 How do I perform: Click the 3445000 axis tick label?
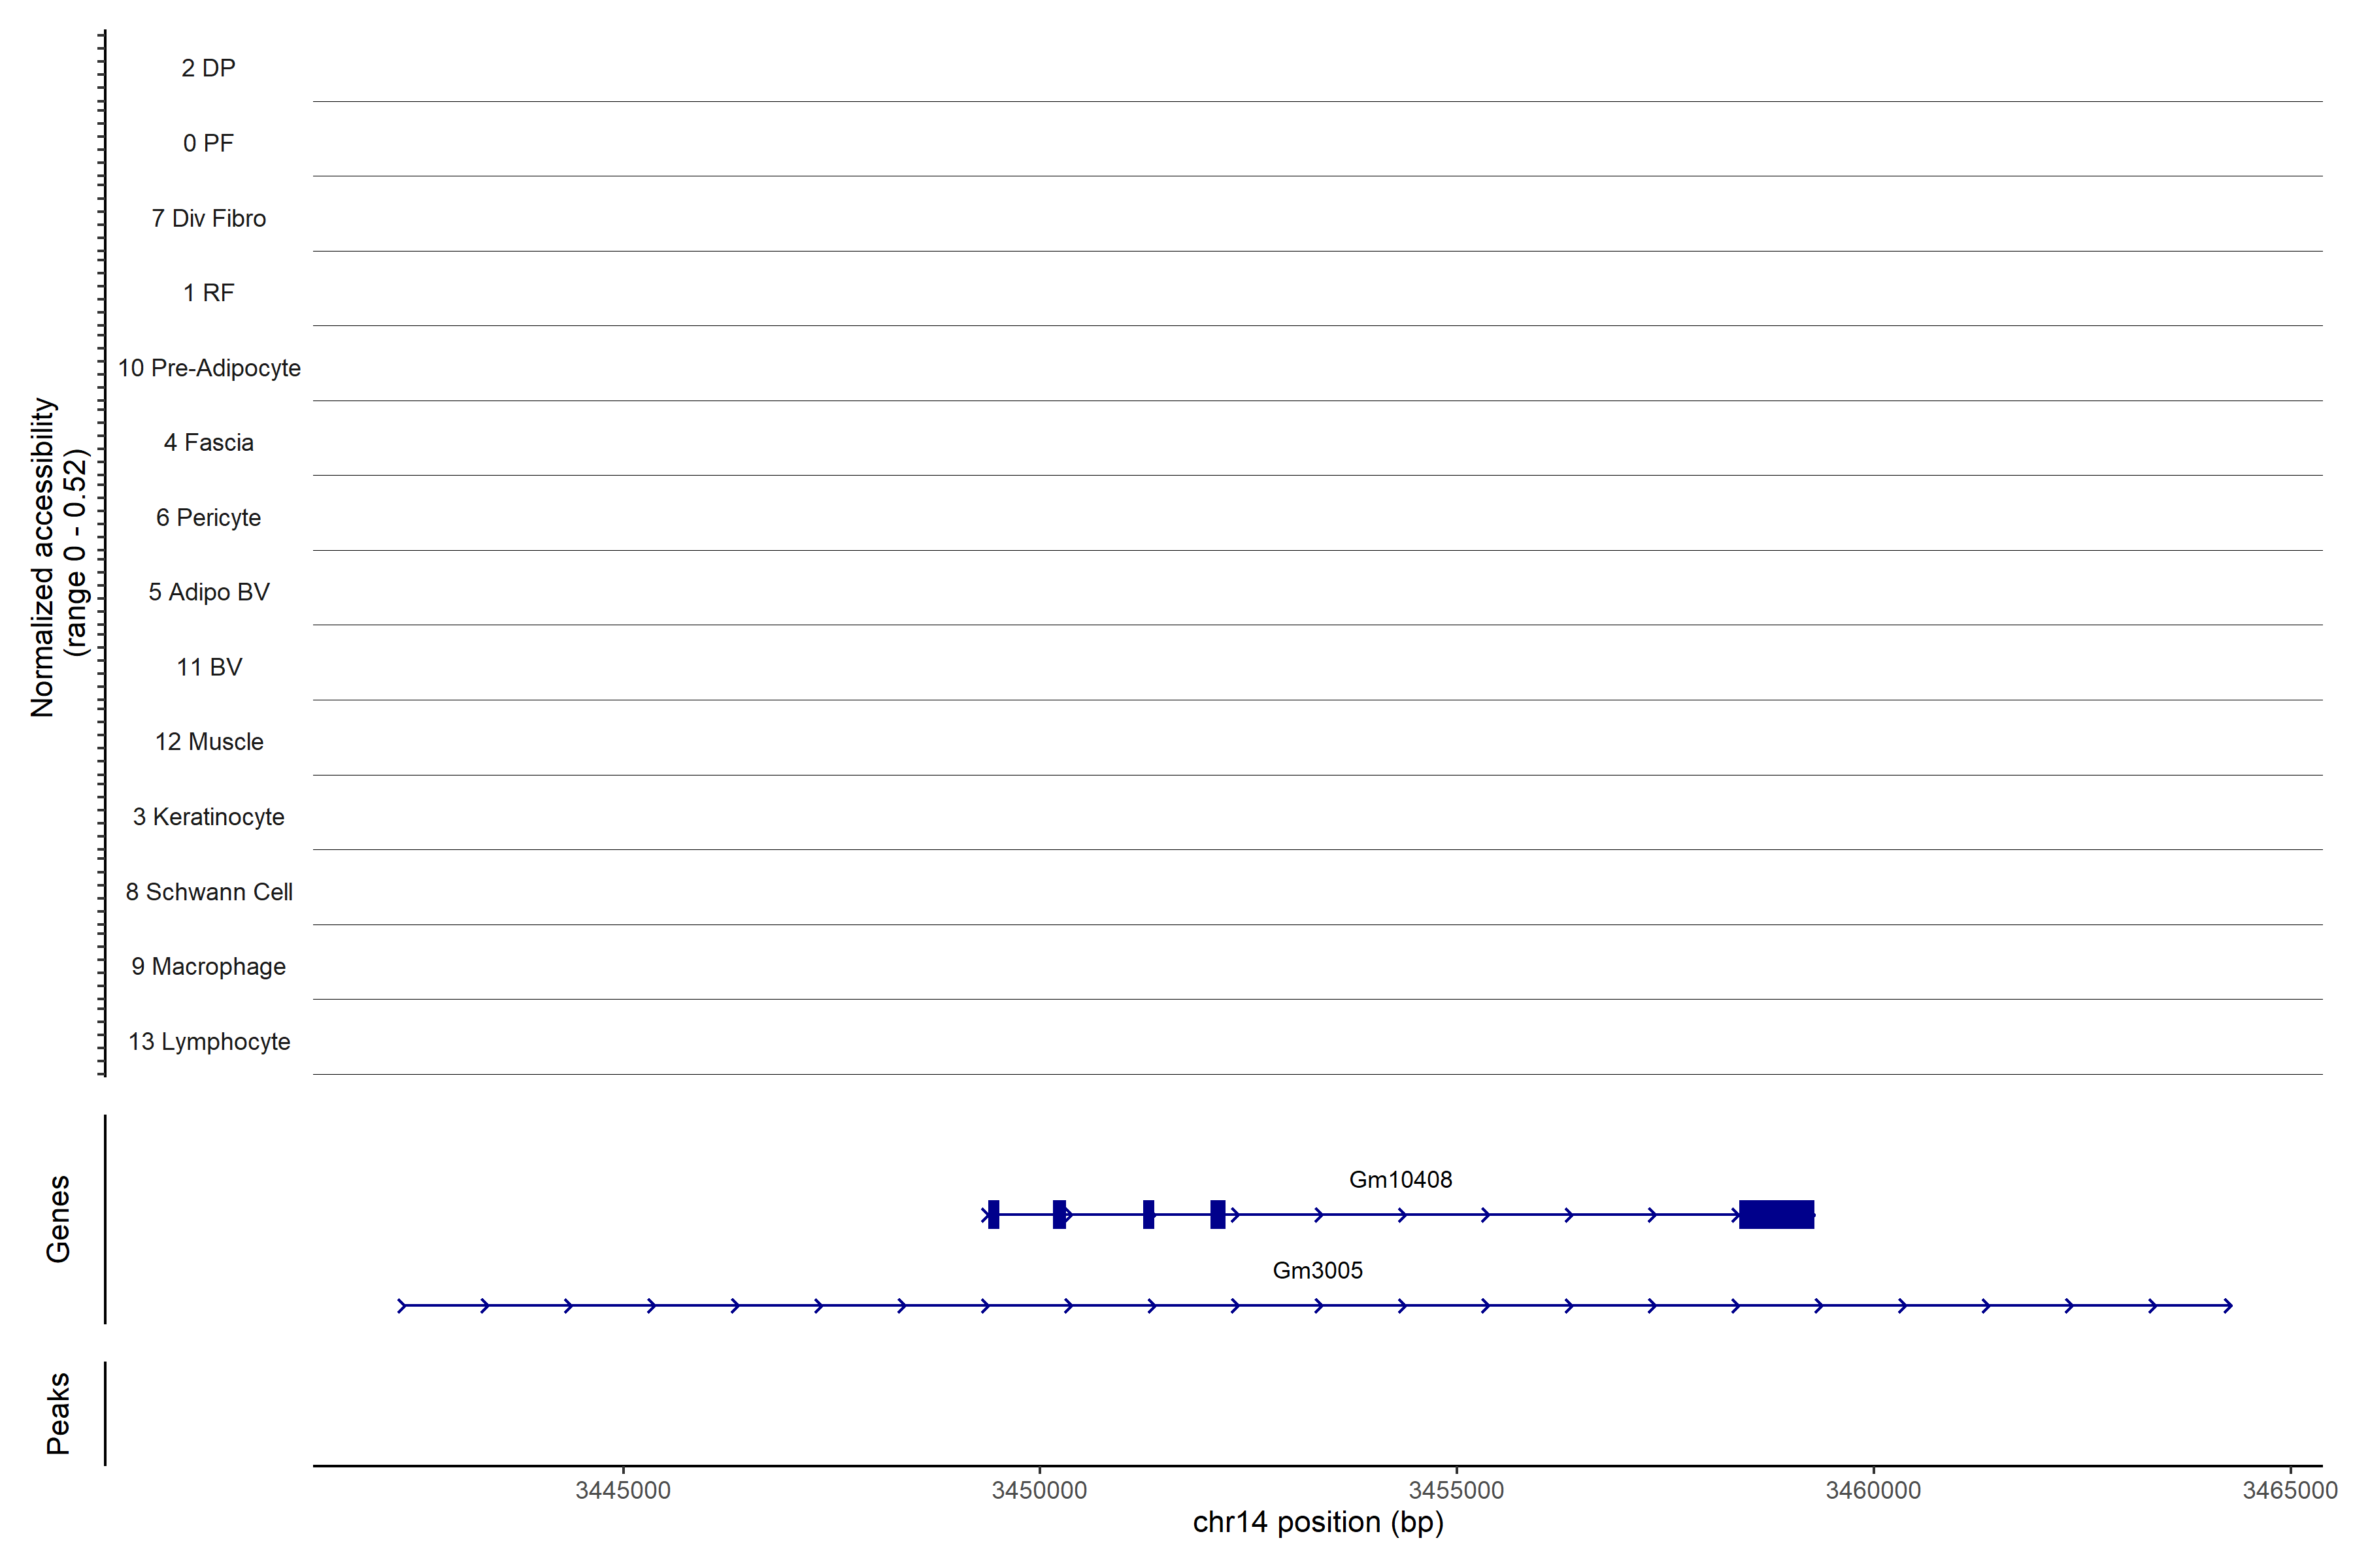point(622,1490)
